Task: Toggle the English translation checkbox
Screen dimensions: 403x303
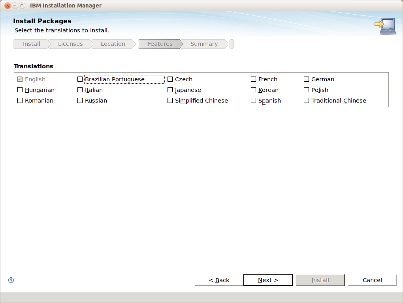Action: pos(20,79)
